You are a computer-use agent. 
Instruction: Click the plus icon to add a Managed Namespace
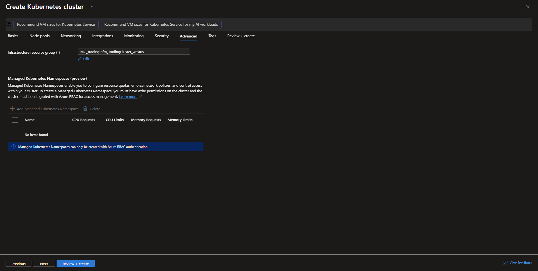12,109
